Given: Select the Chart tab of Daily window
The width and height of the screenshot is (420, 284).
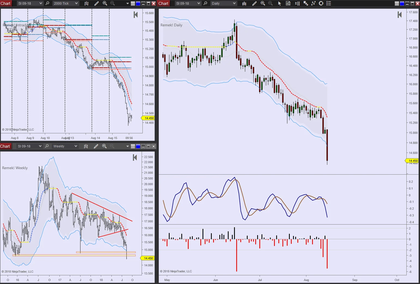Looking at the screenshot, I should 163,4.
